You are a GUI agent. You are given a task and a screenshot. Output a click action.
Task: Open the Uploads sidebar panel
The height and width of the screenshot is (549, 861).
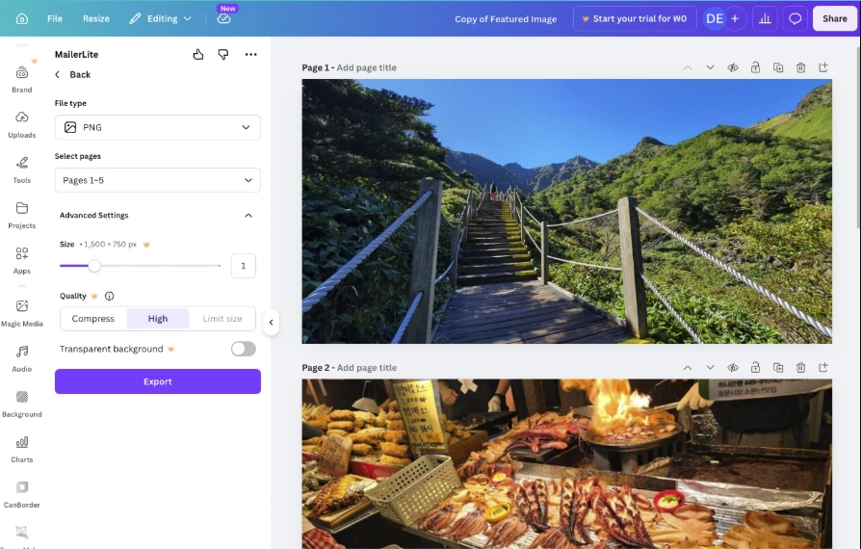pos(22,124)
